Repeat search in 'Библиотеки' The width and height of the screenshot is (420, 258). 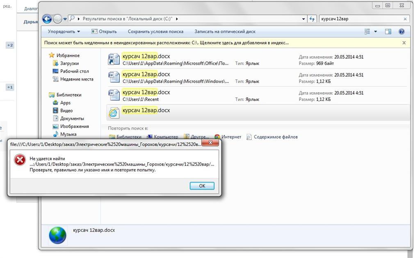point(126,137)
